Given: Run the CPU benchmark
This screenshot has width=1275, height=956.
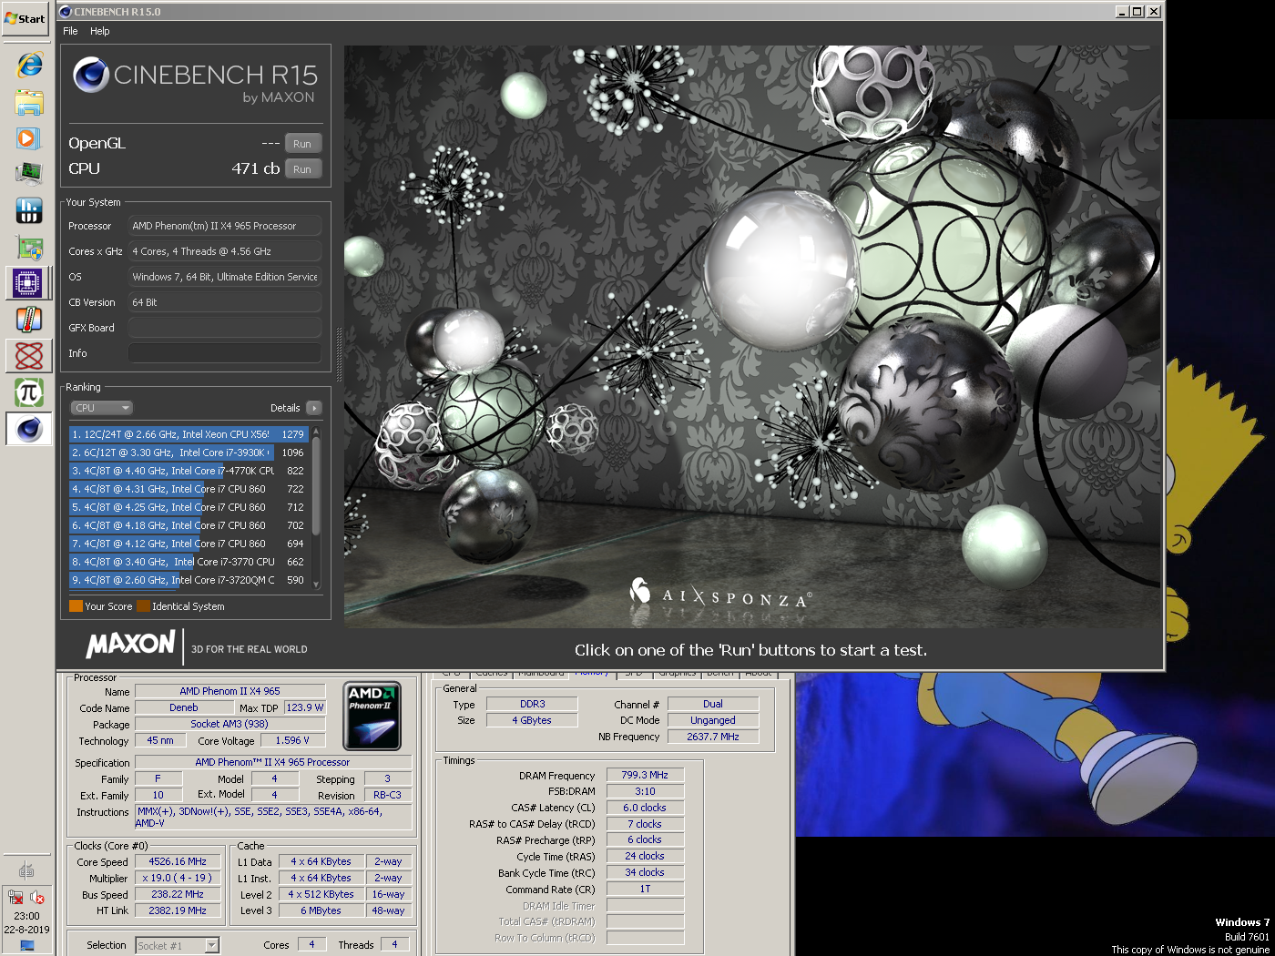Looking at the screenshot, I should 302,169.
